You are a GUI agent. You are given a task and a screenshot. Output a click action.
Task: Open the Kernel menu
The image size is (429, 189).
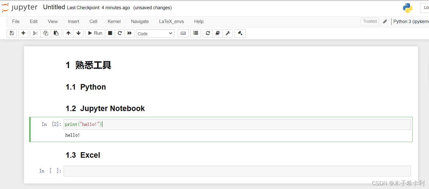click(x=114, y=21)
